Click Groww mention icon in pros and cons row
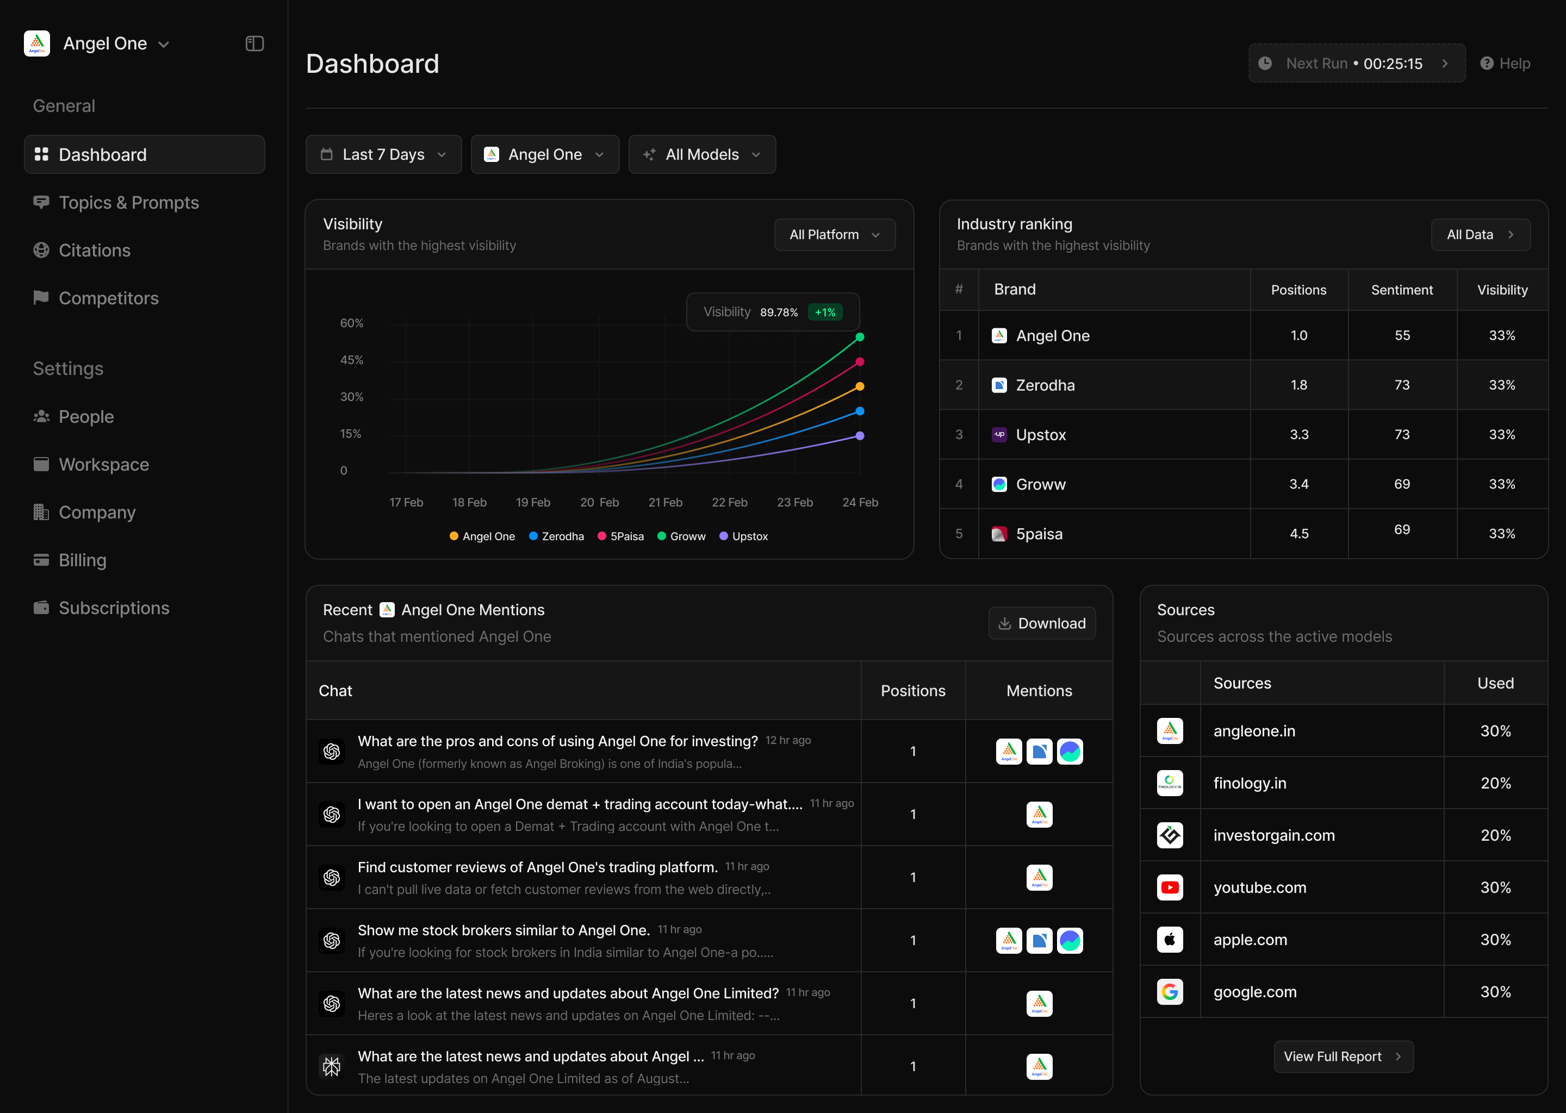Screen dimensions: 1566x1113 [x=1070, y=752]
